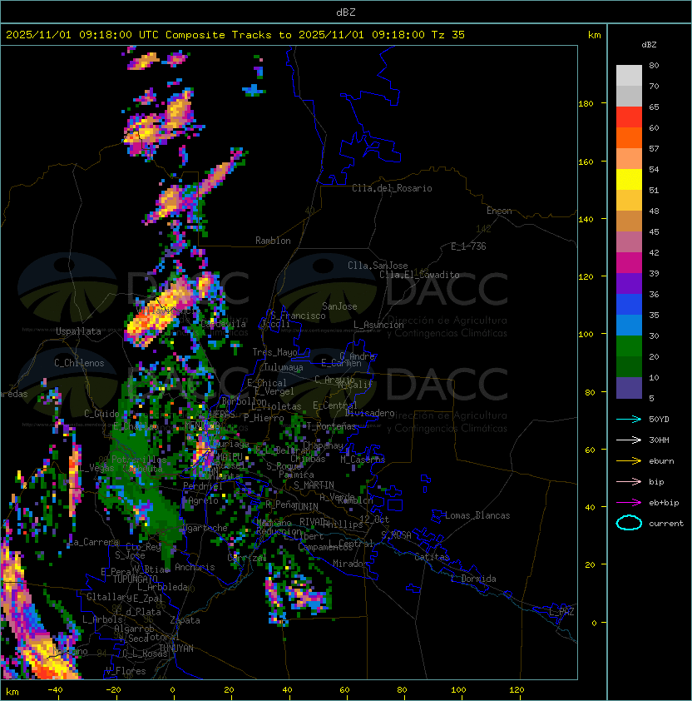Click the 'TUPUNGATO' map label

(135, 579)
